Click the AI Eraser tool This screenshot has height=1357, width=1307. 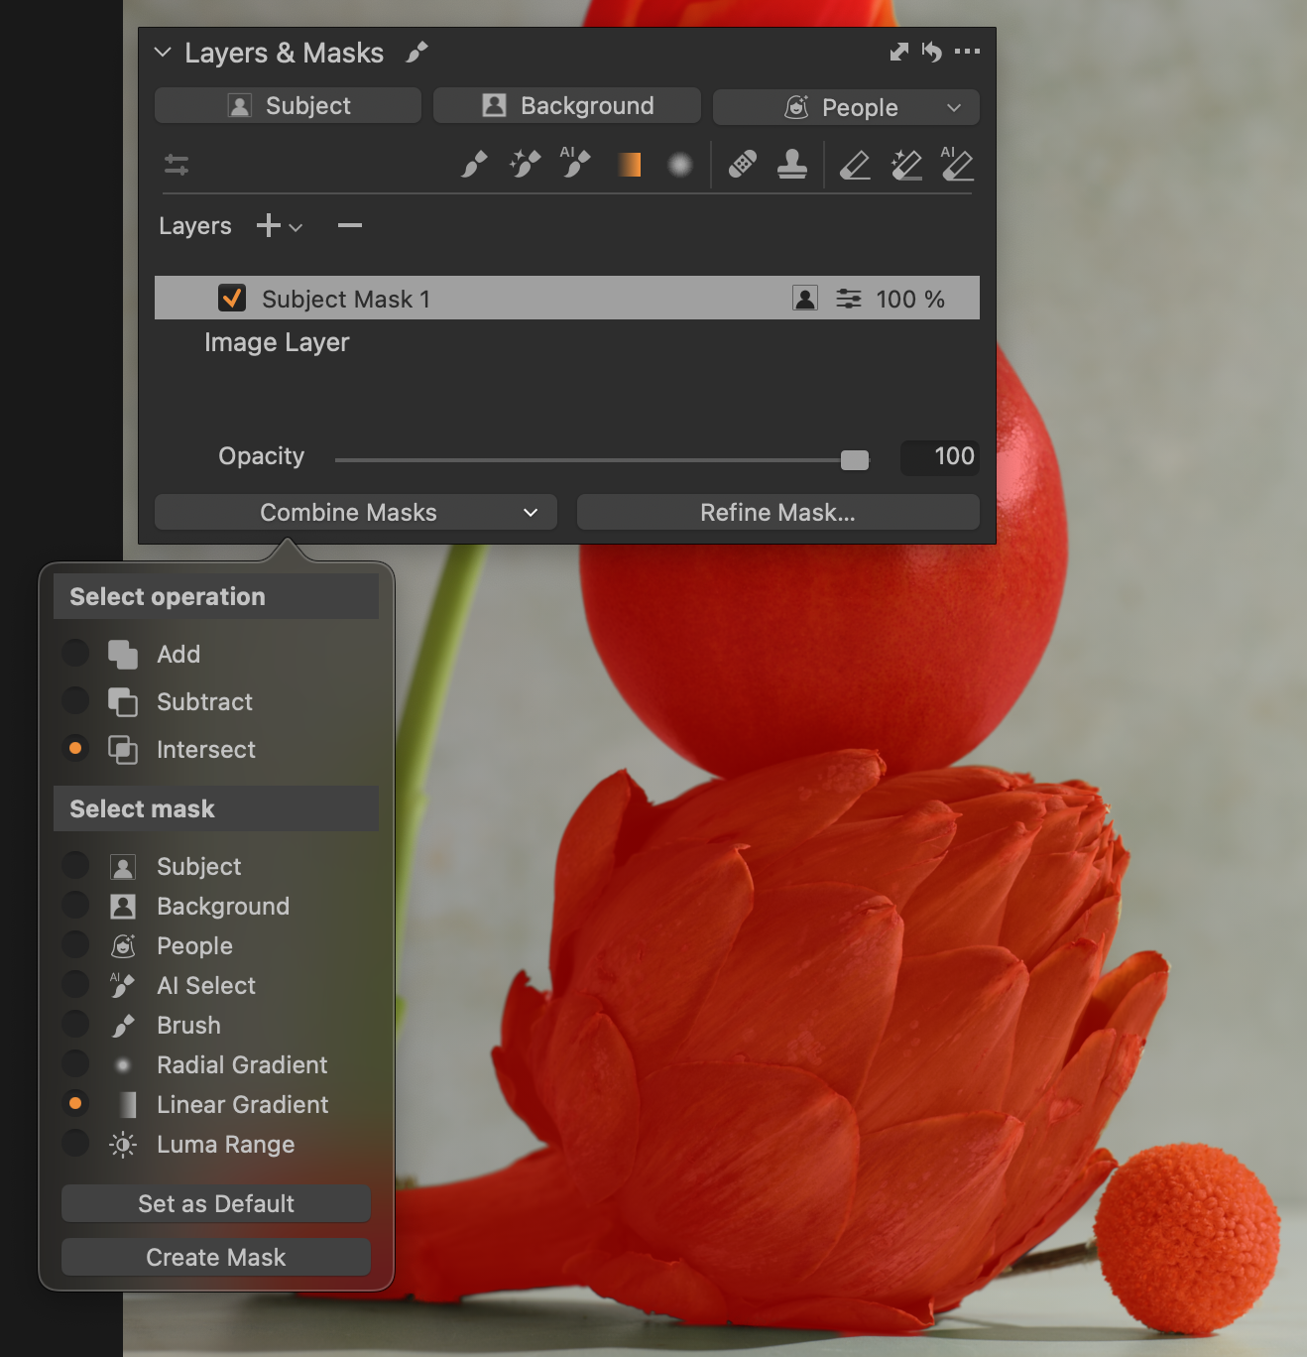coord(957,165)
